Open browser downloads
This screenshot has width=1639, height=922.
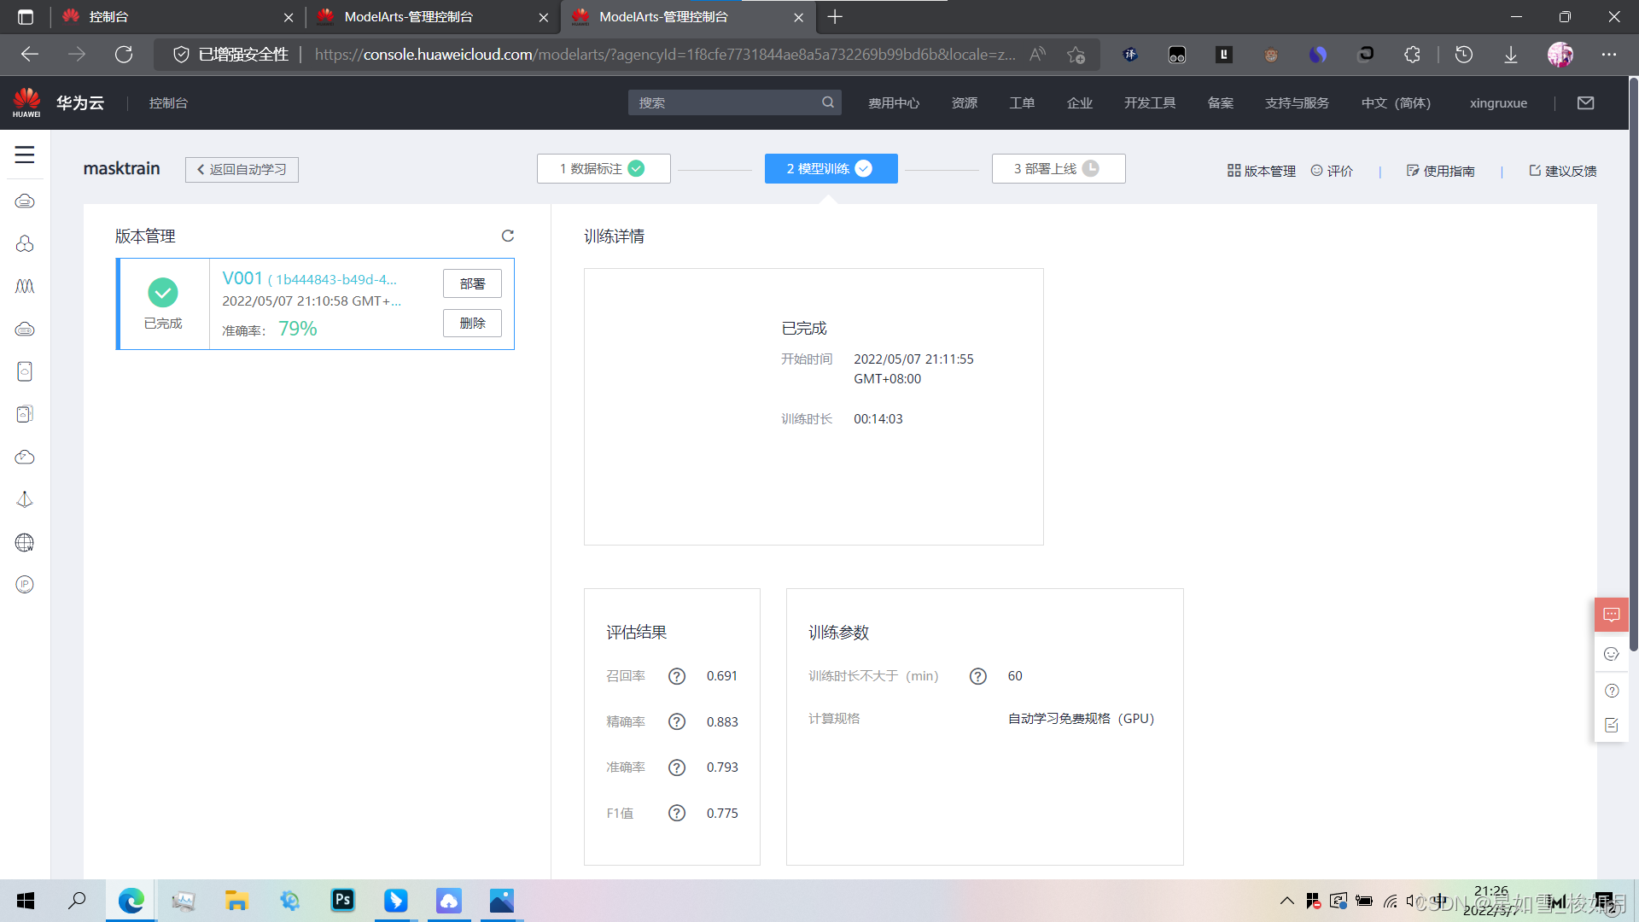click(1511, 55)
